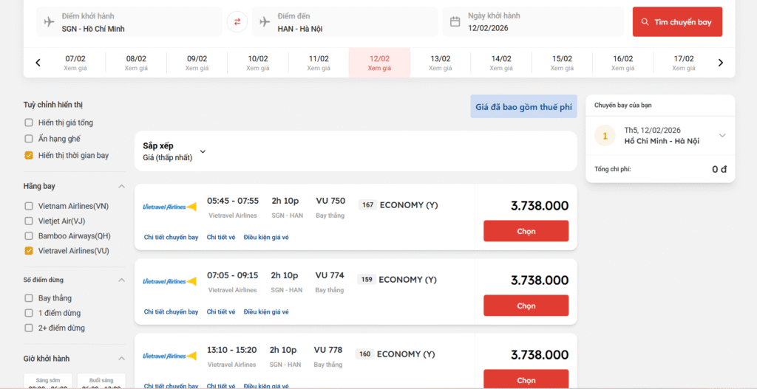This screenshot has height=389, width=757.
Task: Open Điều kiện giá vé for flight VU 774
Action: coord(266,311)
